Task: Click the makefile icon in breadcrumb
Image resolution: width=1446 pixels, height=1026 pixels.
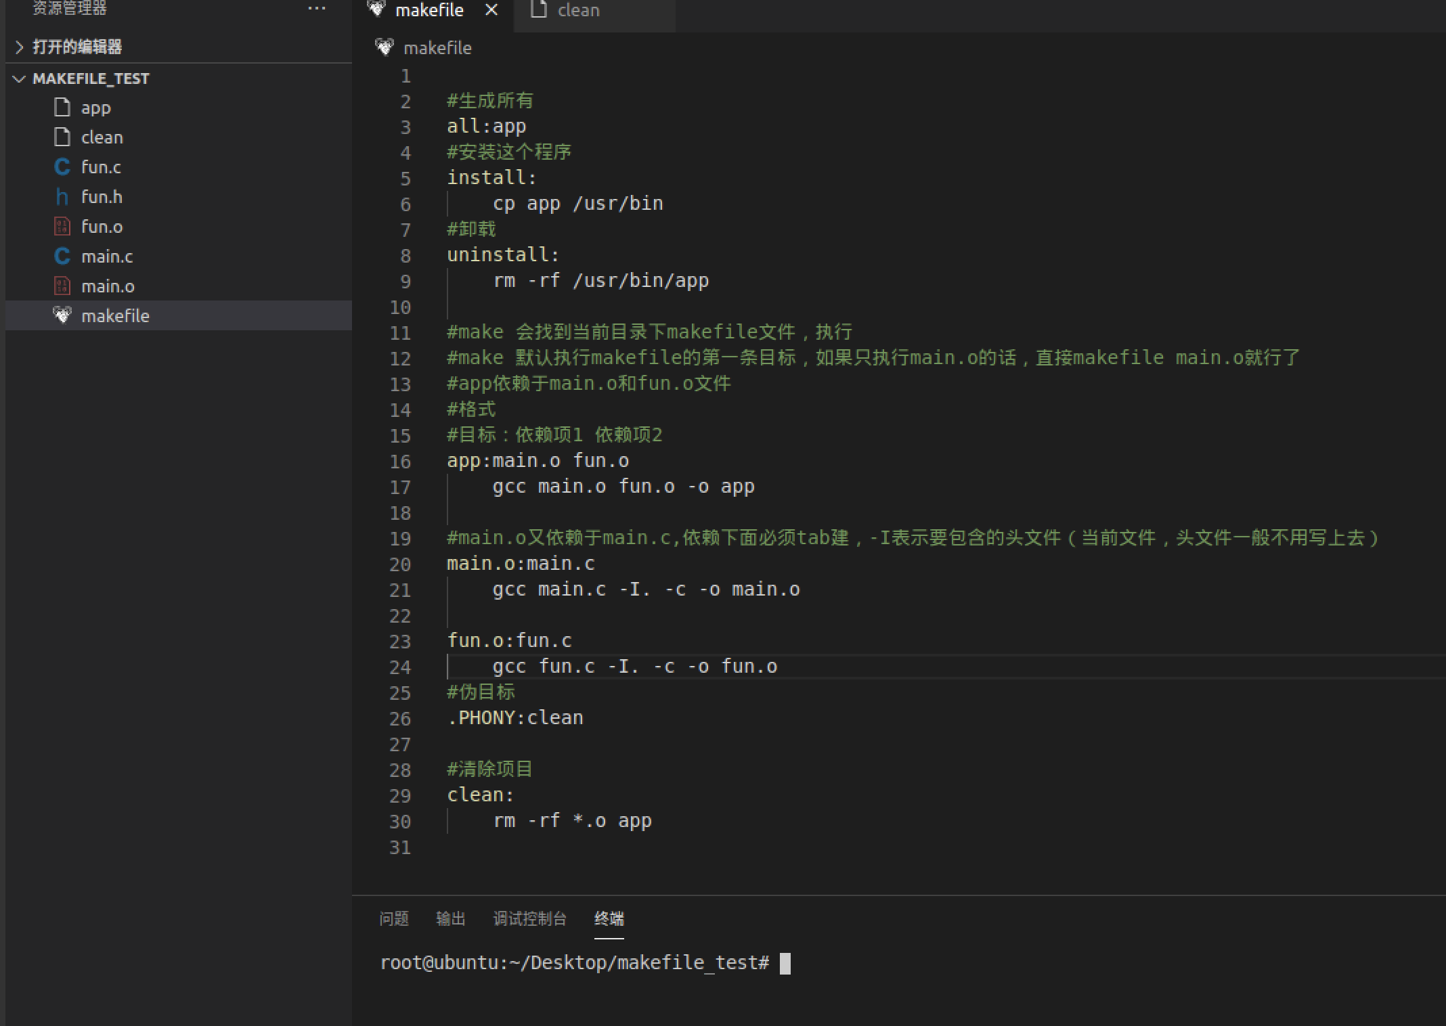Action: pos(385,47)
